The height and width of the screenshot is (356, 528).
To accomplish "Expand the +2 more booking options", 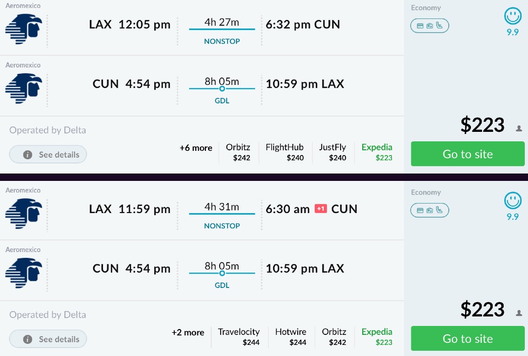I will pyautogui.click(x=187, y=333).
